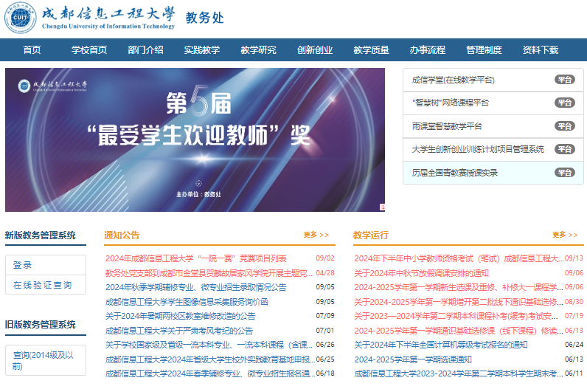Open 大学生创新创业训练计划项目管理系统 link
Image resolution: width=587 pixels, height=389 pixels.
(x=478, y=149)
